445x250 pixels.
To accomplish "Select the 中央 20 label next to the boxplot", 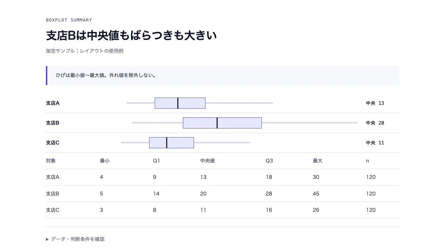I will 375,123.
